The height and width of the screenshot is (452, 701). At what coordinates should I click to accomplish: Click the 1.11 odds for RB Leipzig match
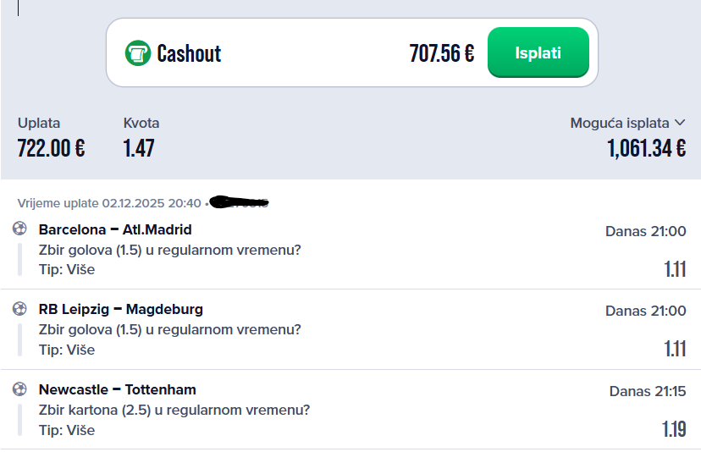[675, 349]
